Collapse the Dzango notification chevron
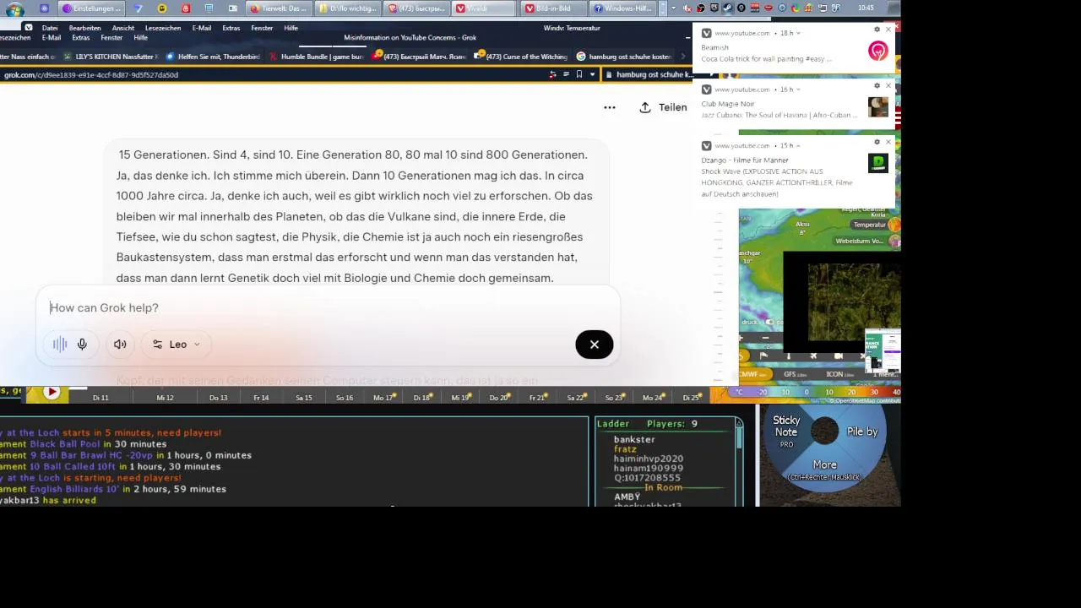 tap(798, 145)
